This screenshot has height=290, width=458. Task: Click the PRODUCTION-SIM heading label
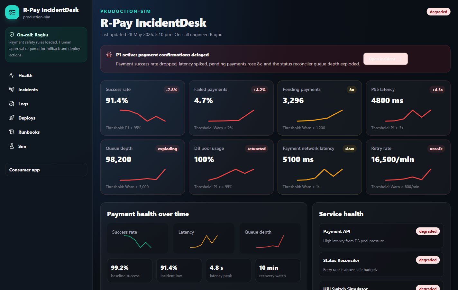(126, 11)
